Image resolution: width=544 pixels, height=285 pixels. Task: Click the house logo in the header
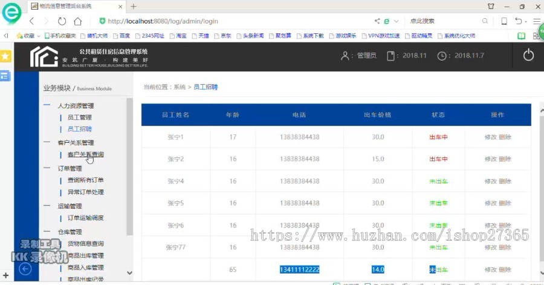click(44, 57)
